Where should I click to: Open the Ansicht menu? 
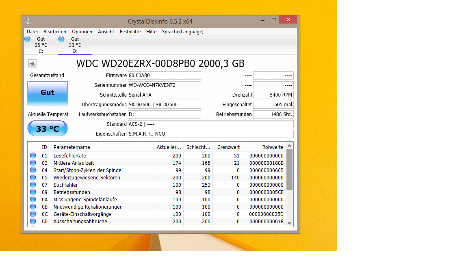[106, 32]
